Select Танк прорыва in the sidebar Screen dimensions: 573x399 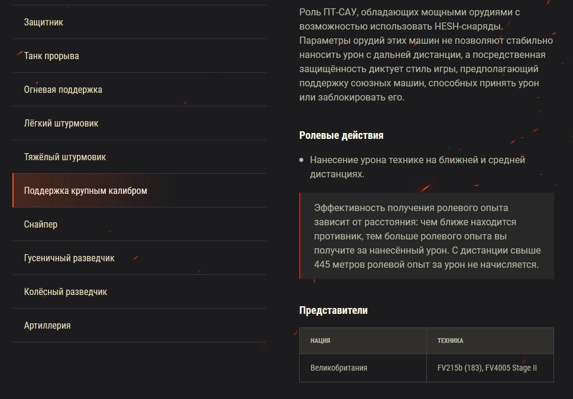51,56
